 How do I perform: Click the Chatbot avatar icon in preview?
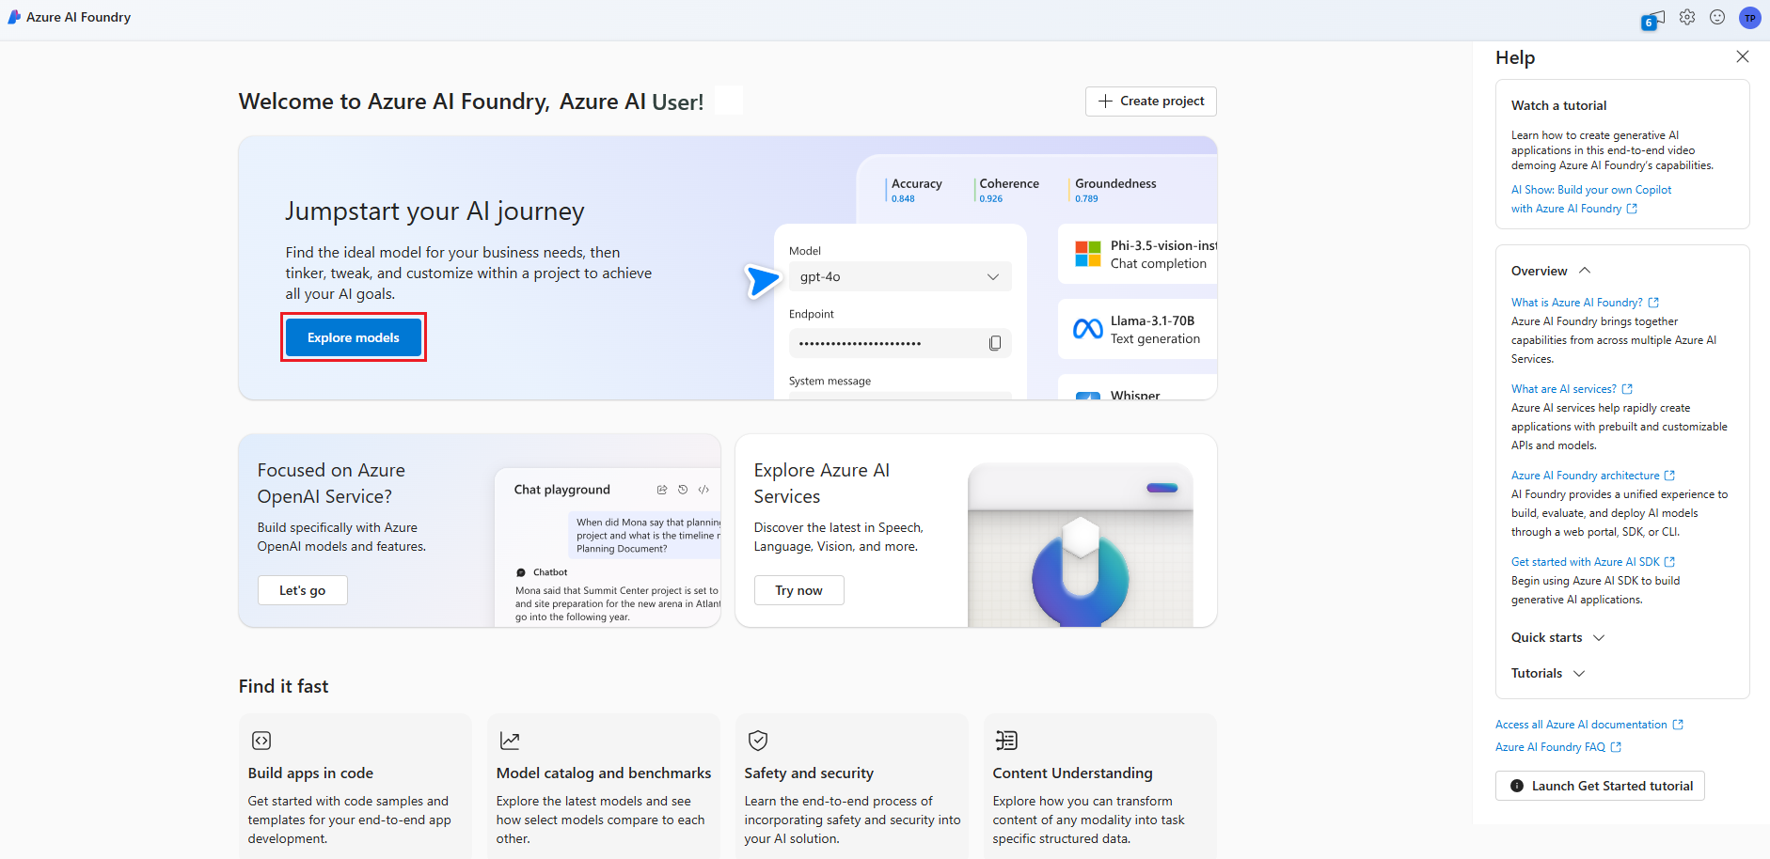click(521, 572)
